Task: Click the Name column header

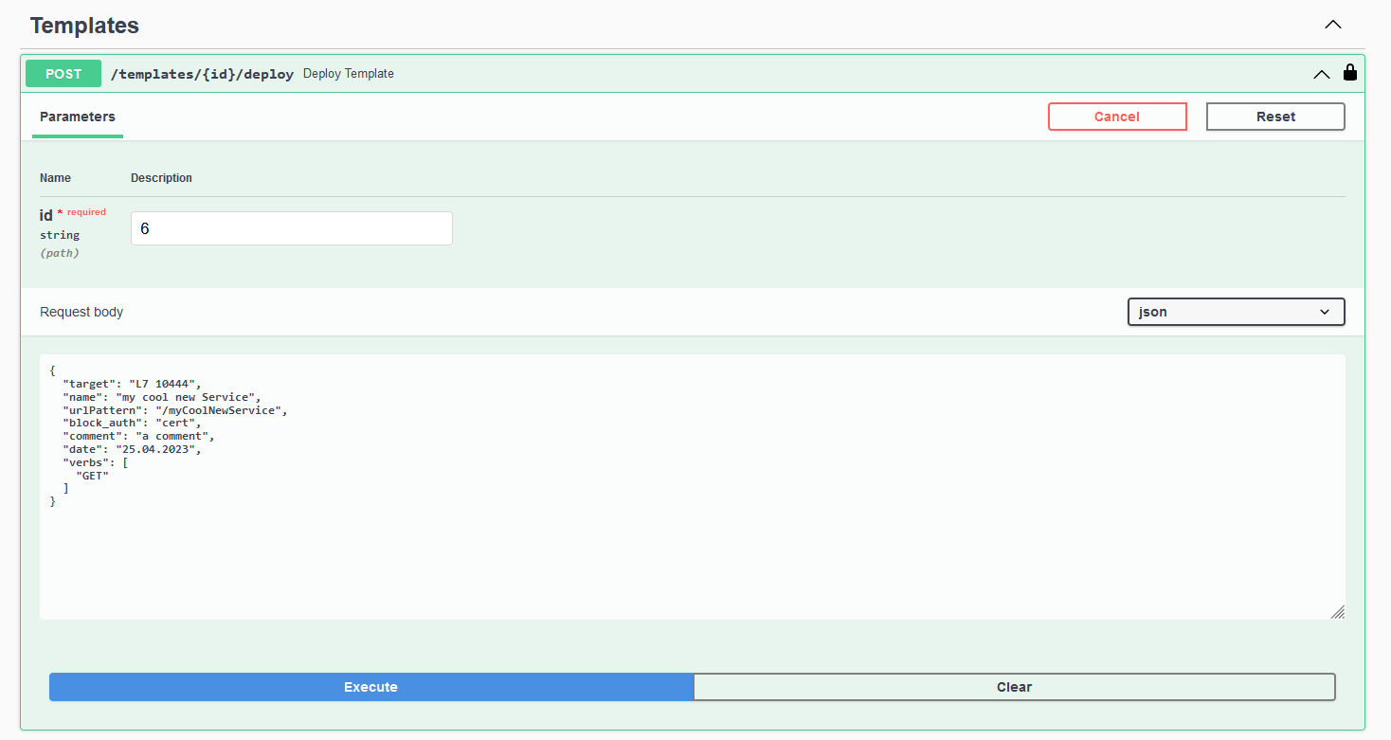Action: point(55,178)
